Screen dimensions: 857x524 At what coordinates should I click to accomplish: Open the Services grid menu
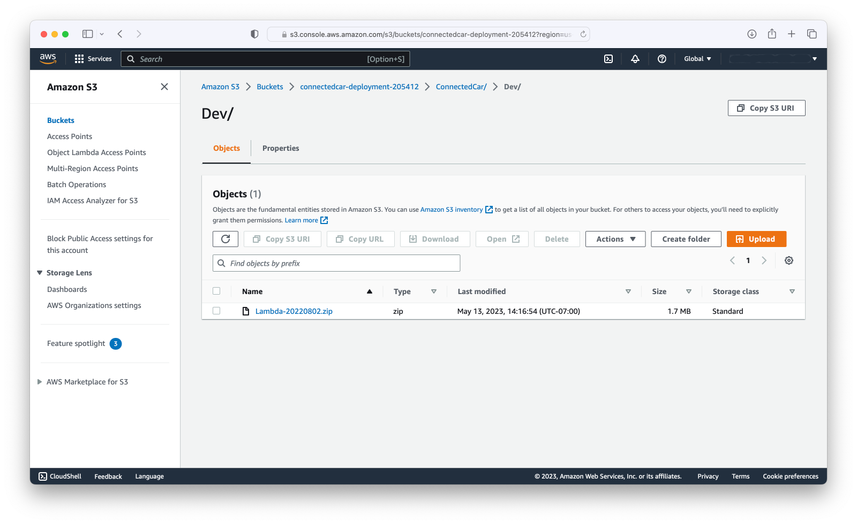(x=93, y=59)
